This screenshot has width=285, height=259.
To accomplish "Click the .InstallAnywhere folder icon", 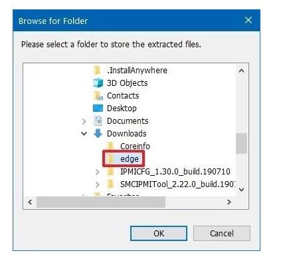I will tap(98, 71).
